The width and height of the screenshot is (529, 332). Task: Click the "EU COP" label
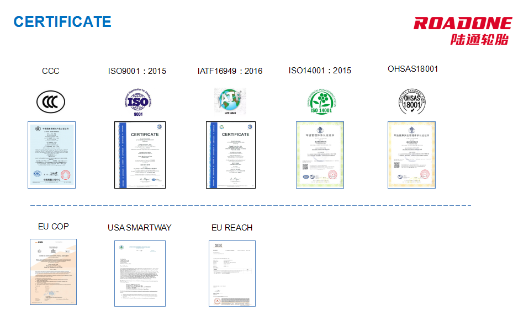[x=54, y=227]
